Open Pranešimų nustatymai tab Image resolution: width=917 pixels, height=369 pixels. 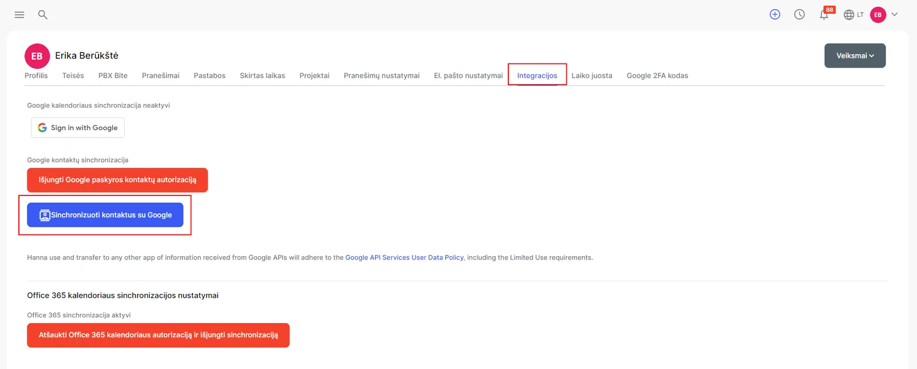click(x=382, y=76)
